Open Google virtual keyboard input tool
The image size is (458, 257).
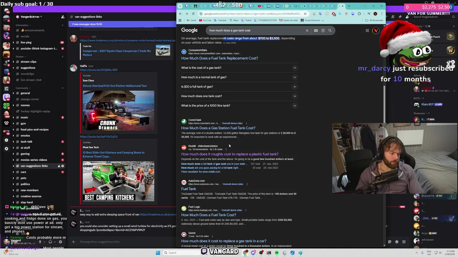(x=316, y=30)
